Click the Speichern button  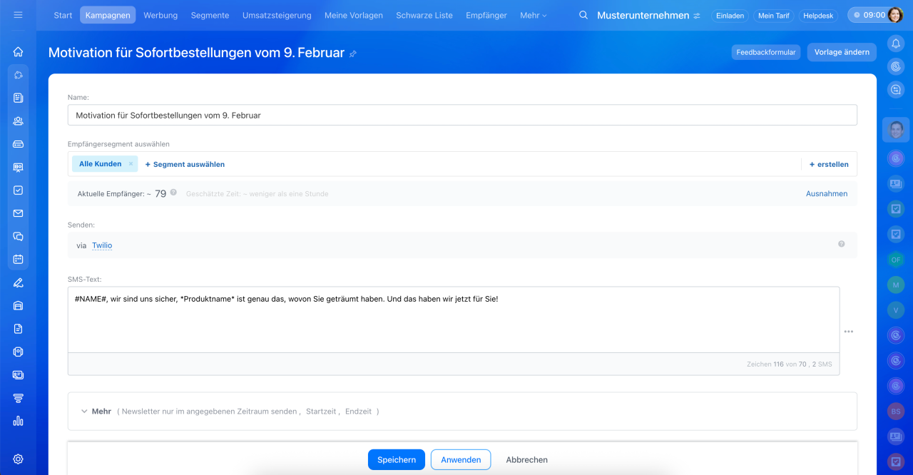(x=396, y=460)
